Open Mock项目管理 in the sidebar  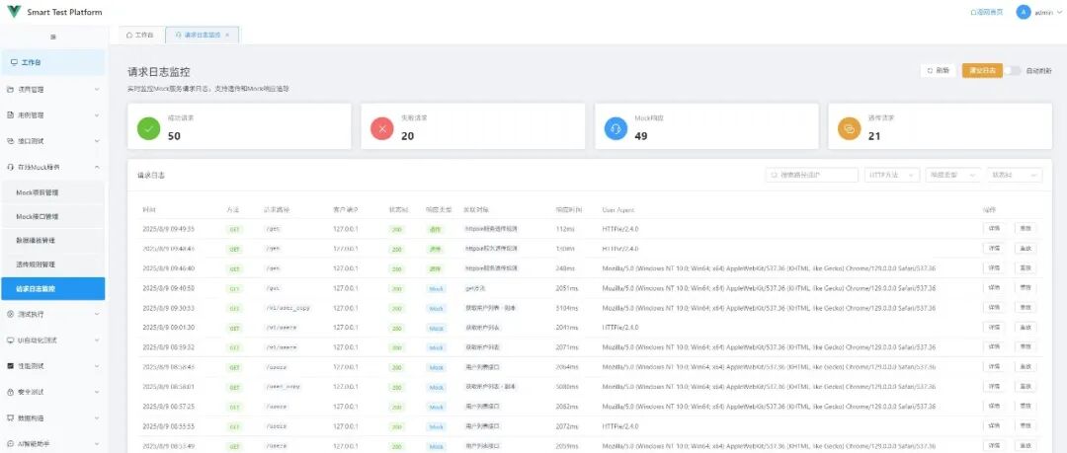[52, 192]
